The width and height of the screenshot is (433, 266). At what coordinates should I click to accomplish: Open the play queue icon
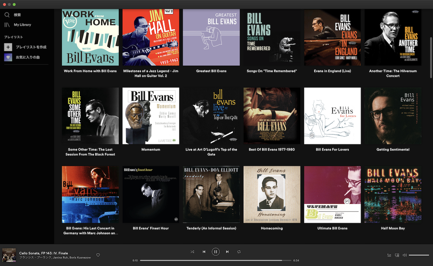pyautogui.click(x=389, y=255)
